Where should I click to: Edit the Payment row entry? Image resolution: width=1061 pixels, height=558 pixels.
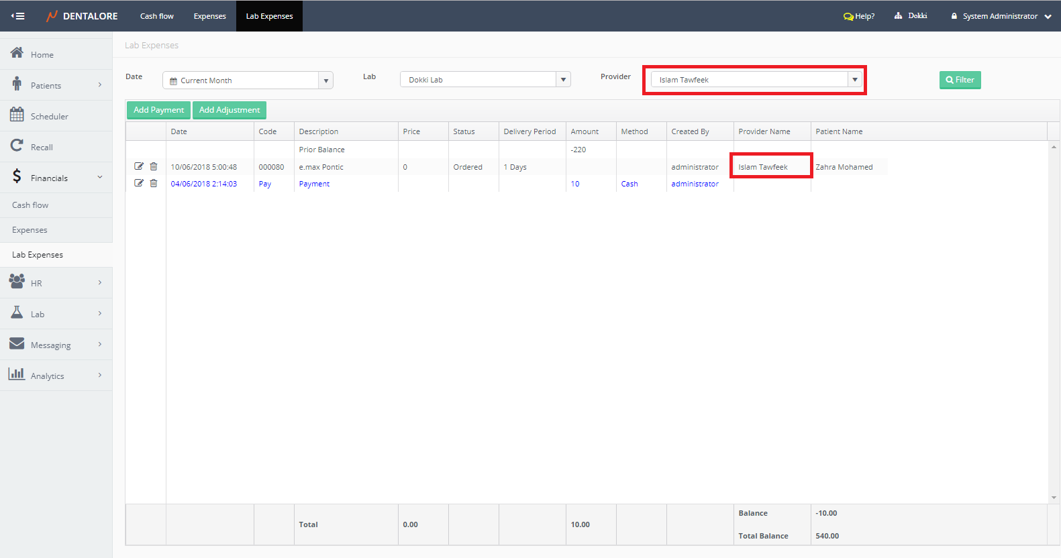(x=139, y=183)
